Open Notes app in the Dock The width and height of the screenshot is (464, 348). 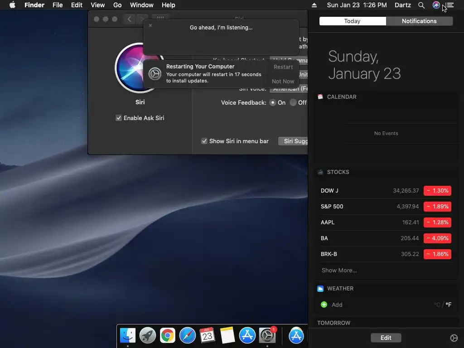click(227, 335)
